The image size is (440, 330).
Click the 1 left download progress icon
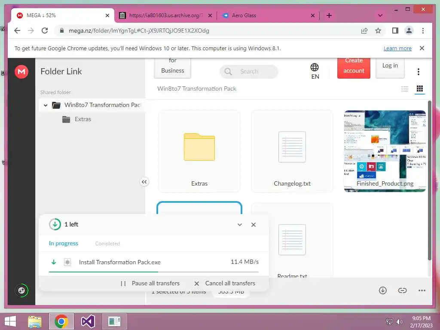coord(55,224)
